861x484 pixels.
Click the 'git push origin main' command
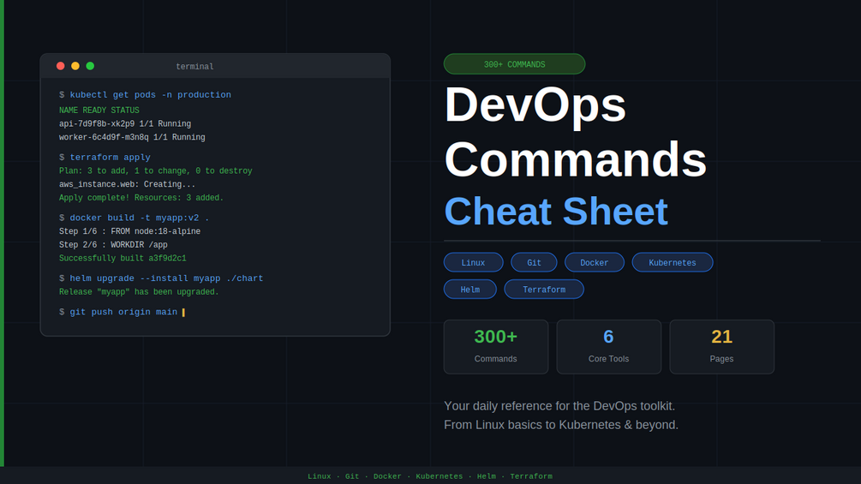(123, 312)
